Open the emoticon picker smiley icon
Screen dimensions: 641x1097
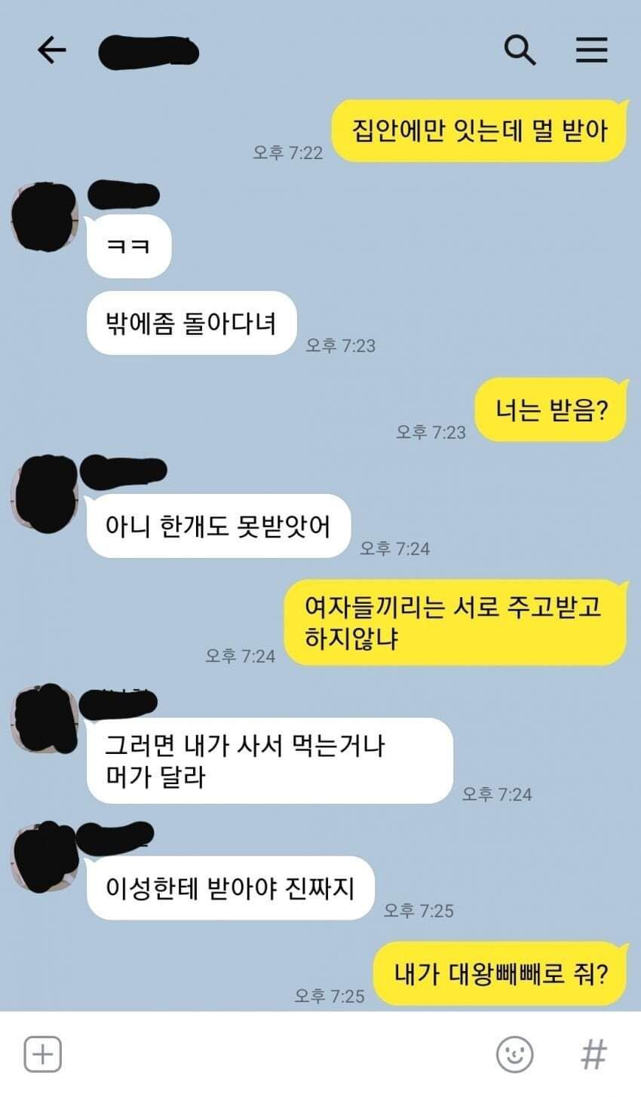coord(515,1053)
